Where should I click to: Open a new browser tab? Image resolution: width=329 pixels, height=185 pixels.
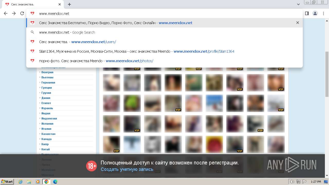(69, 4)
